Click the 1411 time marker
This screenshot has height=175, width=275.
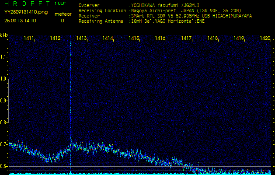tap(29, 38)
